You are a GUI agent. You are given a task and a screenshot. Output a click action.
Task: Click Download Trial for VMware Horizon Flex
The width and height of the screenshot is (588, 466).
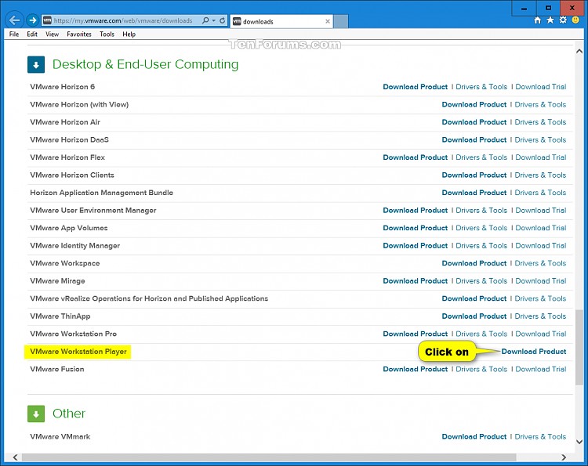coord(541,157)
